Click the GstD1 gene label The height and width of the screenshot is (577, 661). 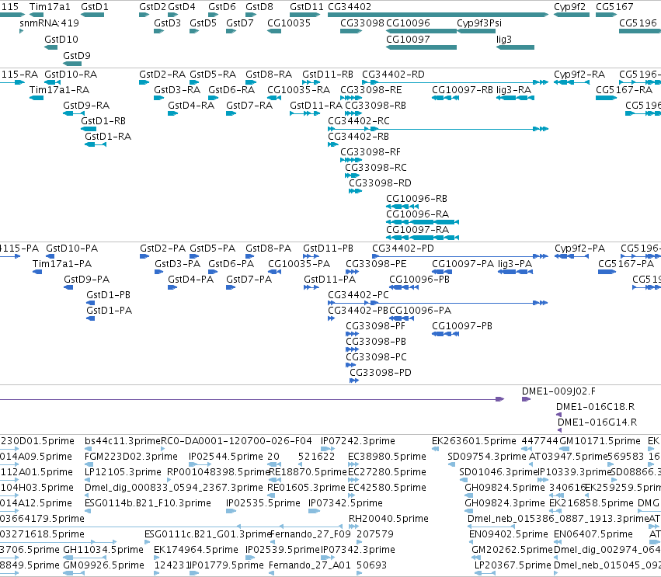pyautogui.click(x=95, y=7)
